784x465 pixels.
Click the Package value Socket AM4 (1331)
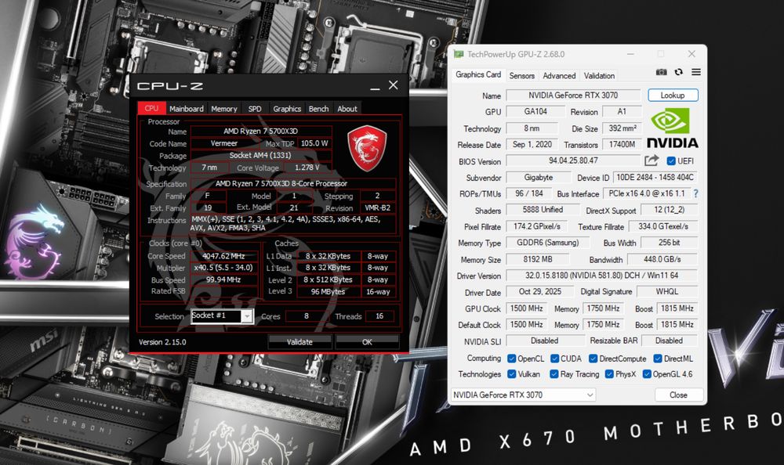(260, 155)
